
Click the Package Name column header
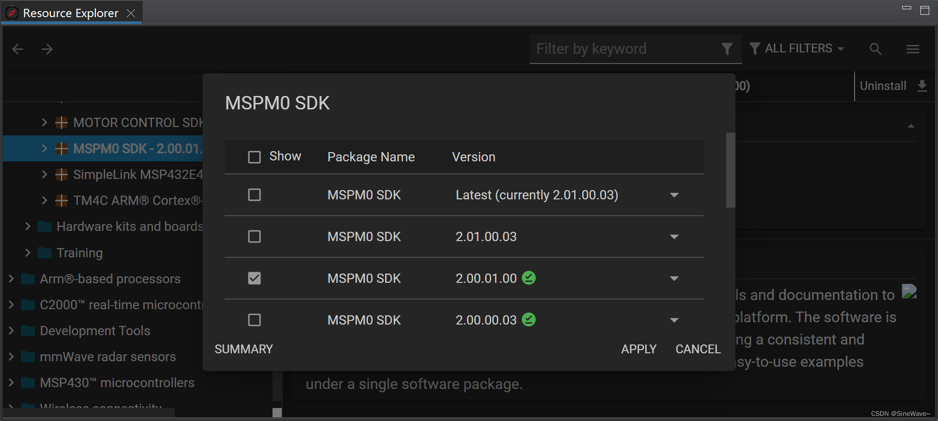(x=371, y=157)
